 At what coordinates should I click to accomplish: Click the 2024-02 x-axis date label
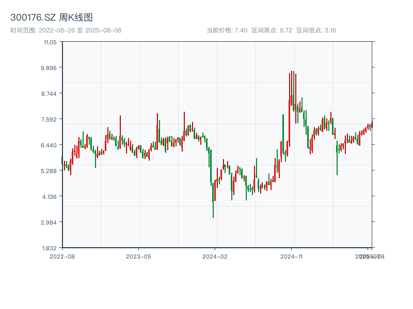pyautogui.click(x=215, y=256)
